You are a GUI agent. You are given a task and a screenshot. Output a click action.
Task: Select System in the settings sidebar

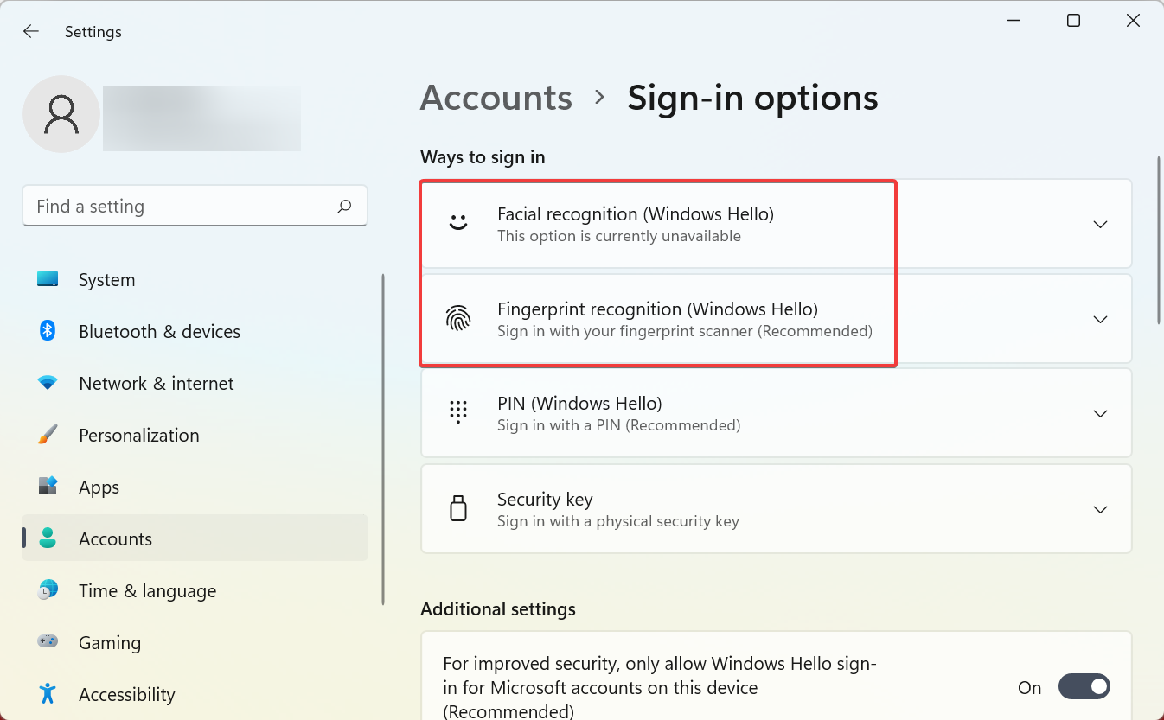(106, 279)
